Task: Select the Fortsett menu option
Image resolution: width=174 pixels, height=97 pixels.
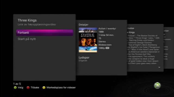Action: point(44,33)
